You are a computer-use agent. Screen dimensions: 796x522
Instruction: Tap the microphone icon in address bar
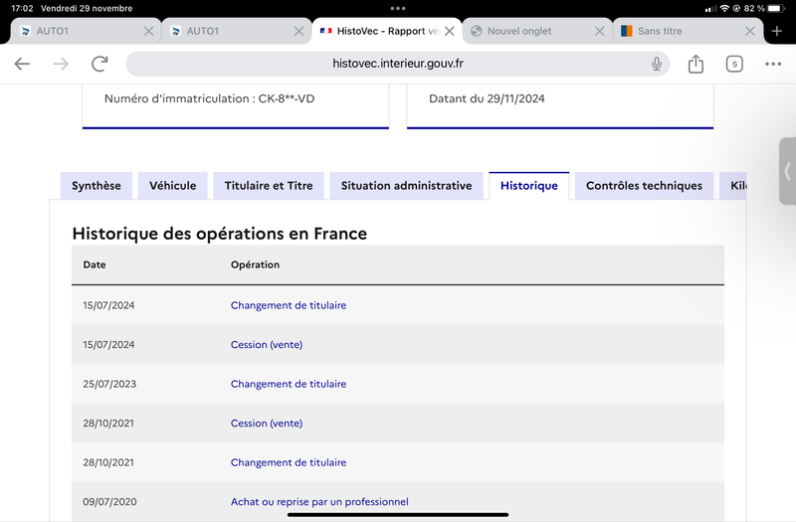657,64
